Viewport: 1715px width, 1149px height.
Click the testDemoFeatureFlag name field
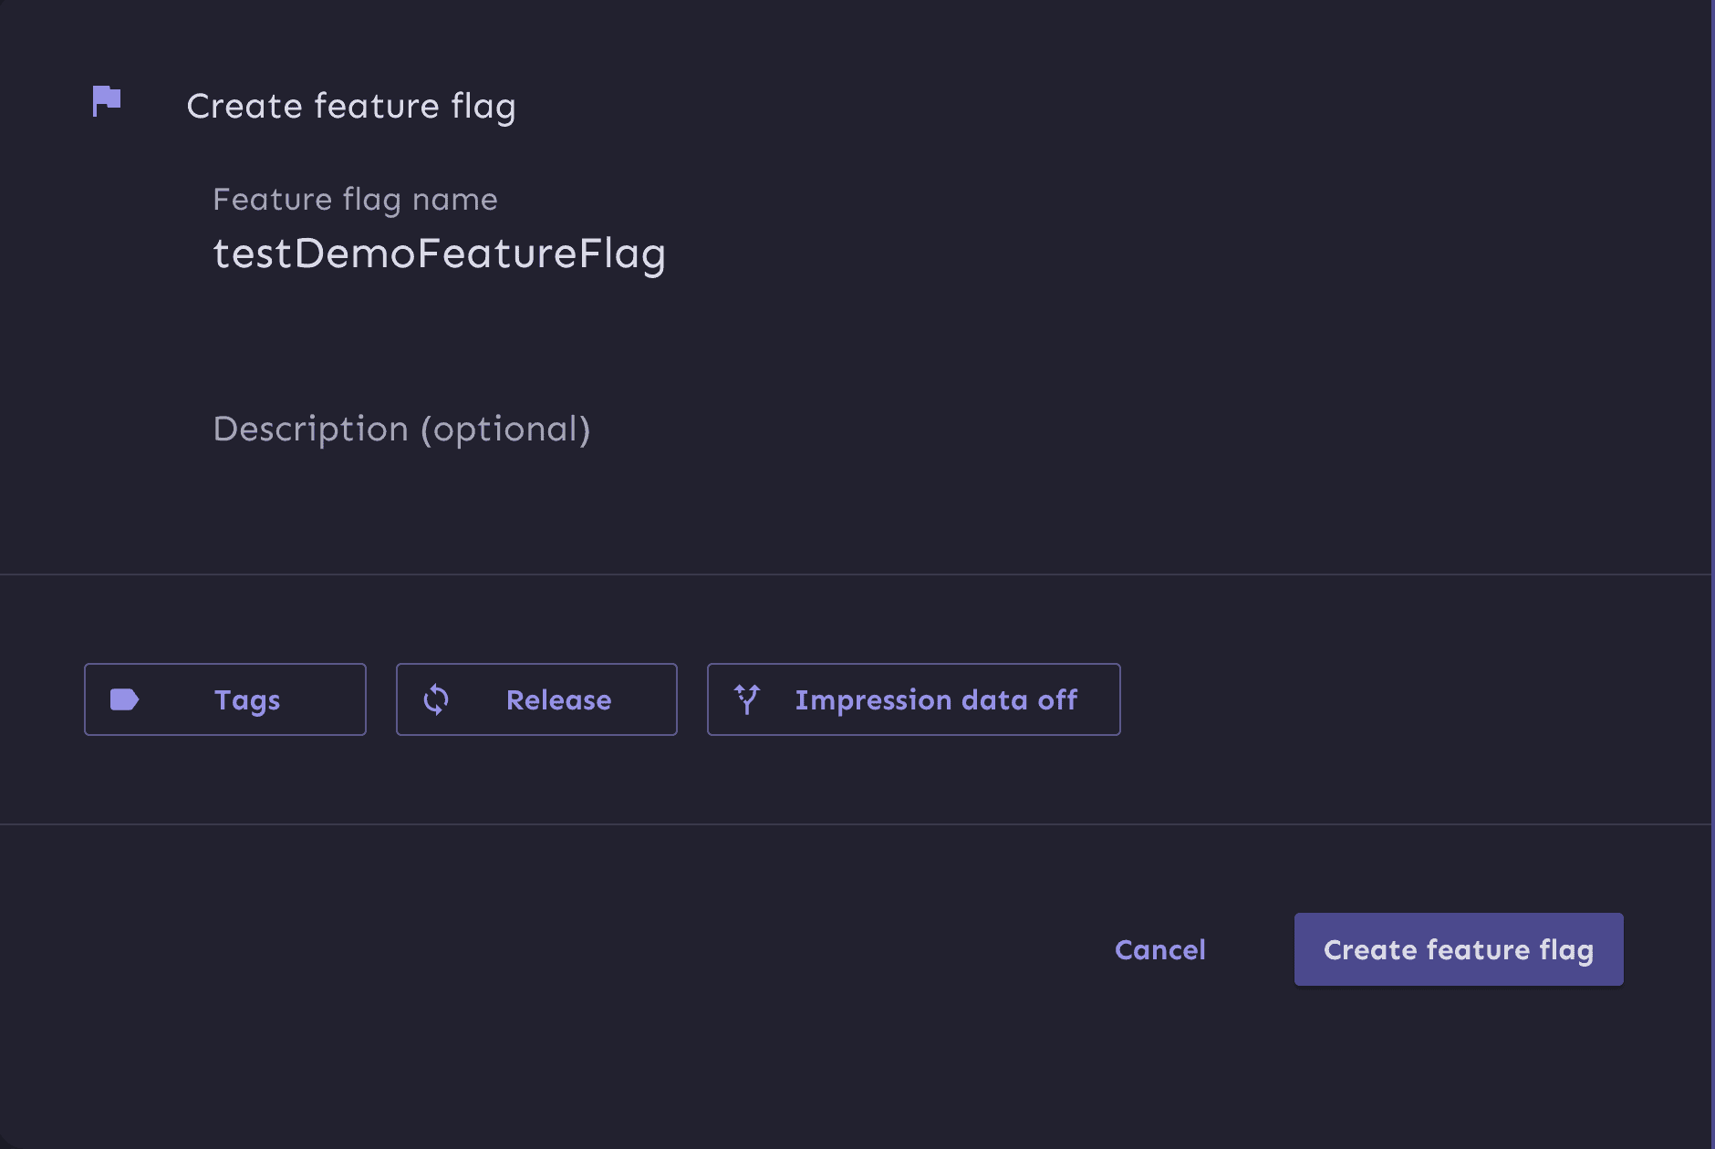coord(441,254)
